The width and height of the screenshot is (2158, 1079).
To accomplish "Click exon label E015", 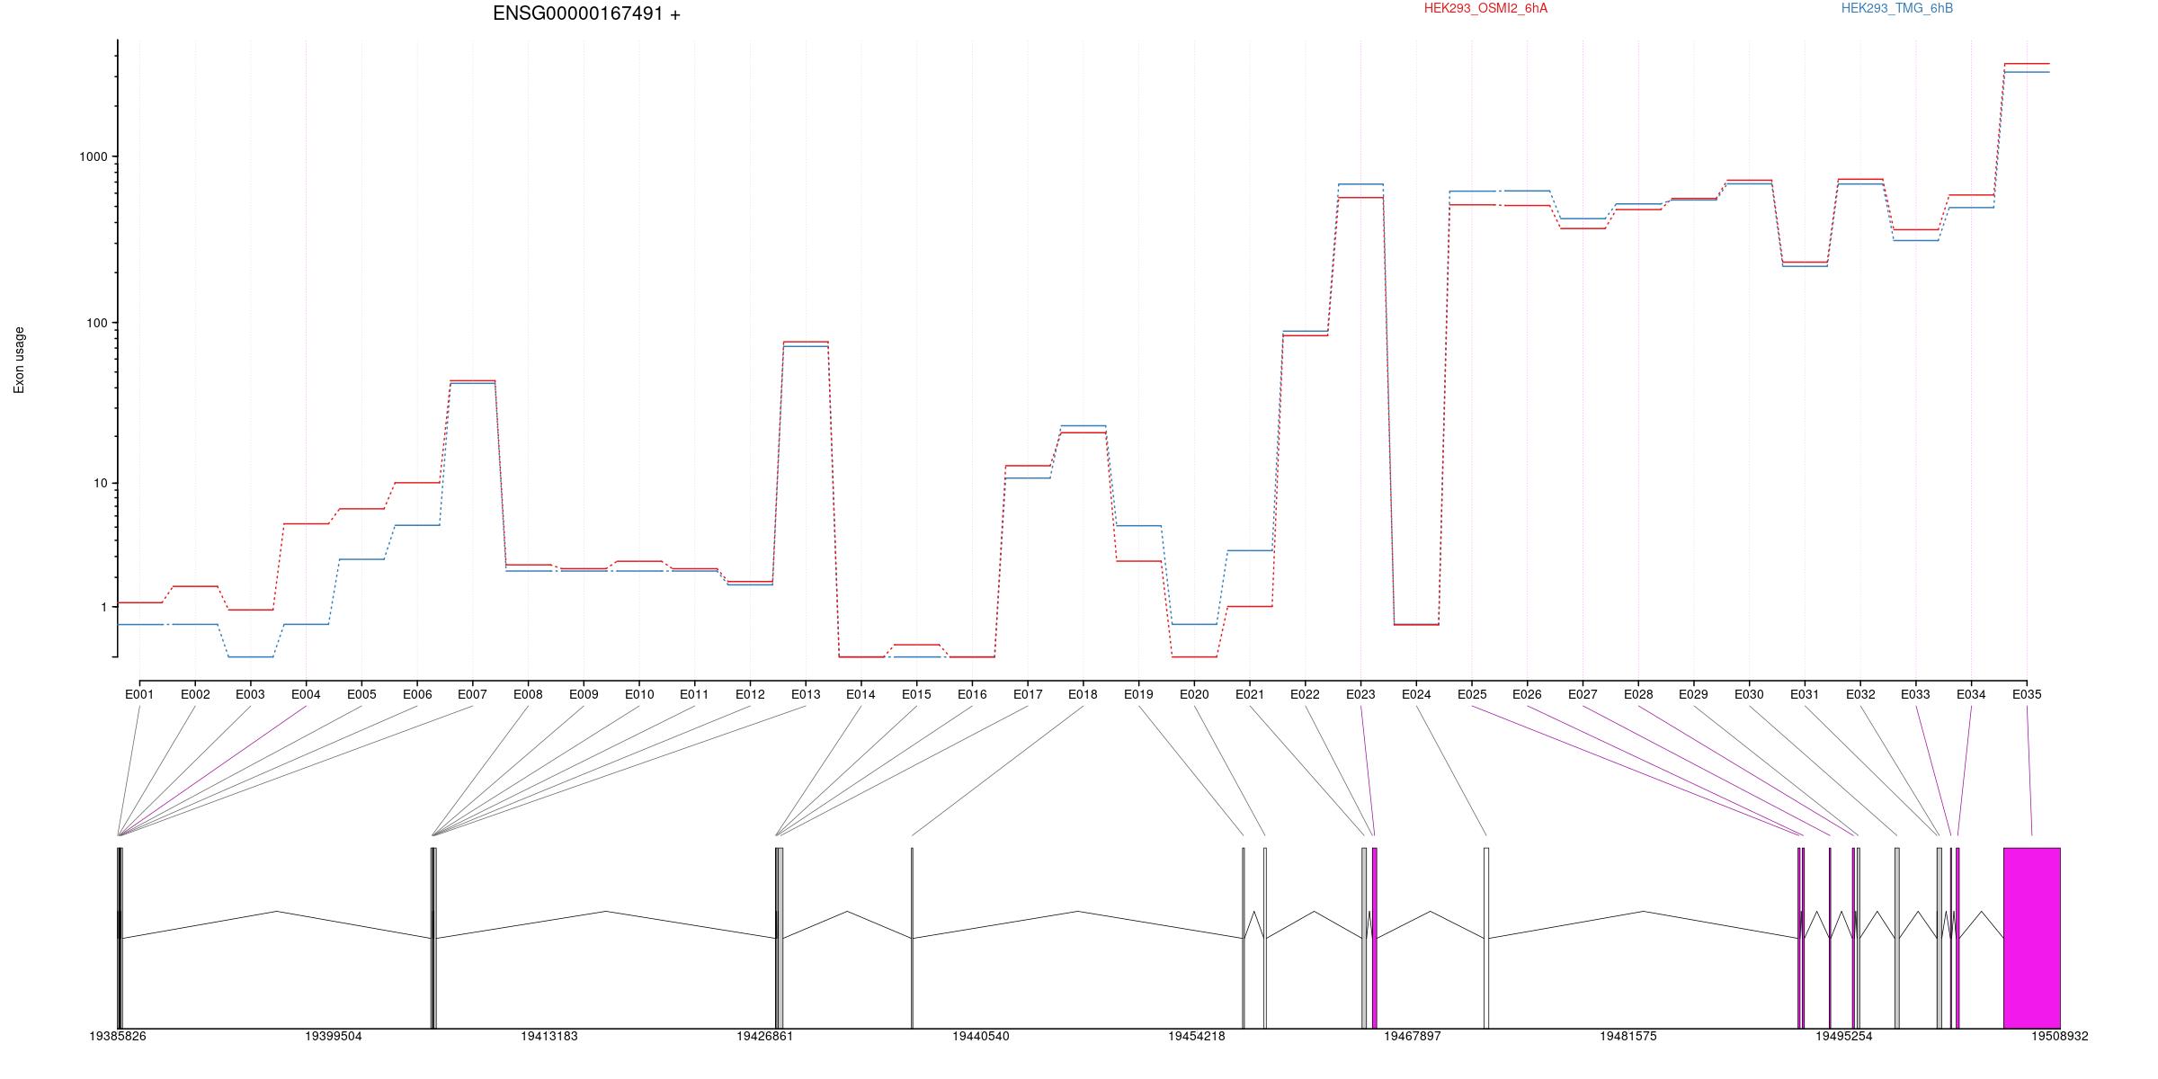I will tap(916, 694).
